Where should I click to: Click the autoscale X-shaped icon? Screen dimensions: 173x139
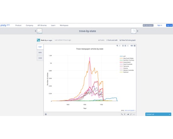[x=128, y=46]
